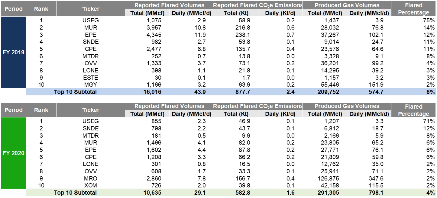437x198 pixels.
Task: Click the MGY ticker cell
Action: click(91, 85)
